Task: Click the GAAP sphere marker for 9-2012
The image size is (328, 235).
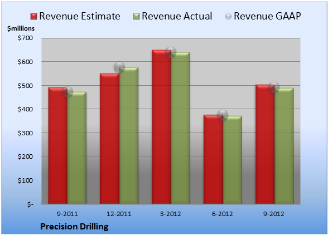Action: click(x=274, y=87)
